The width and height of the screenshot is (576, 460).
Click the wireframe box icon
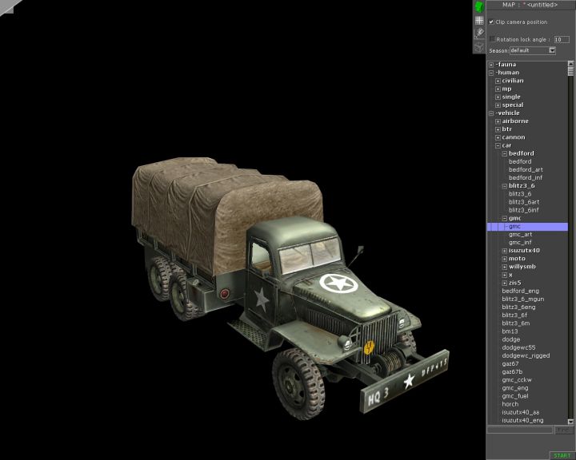point(479,46)
